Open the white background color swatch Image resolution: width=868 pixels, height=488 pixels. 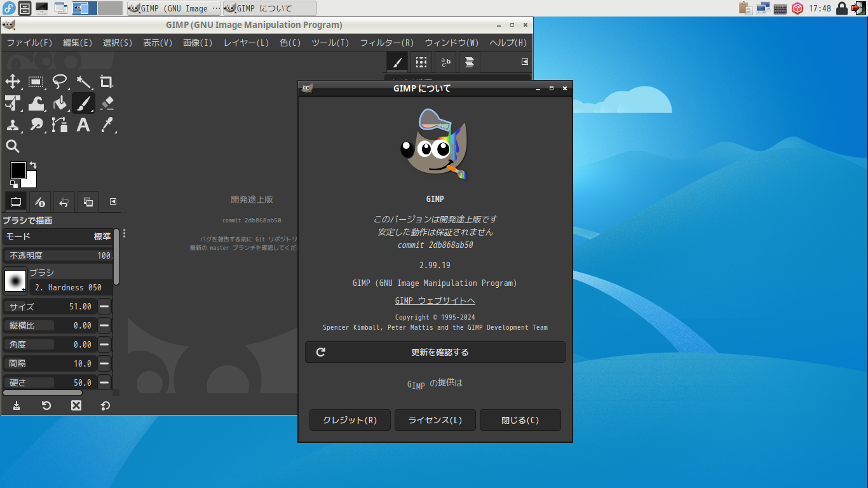31,182
